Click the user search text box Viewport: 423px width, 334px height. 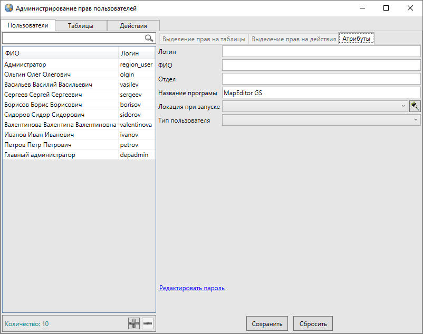pos(73,38)
